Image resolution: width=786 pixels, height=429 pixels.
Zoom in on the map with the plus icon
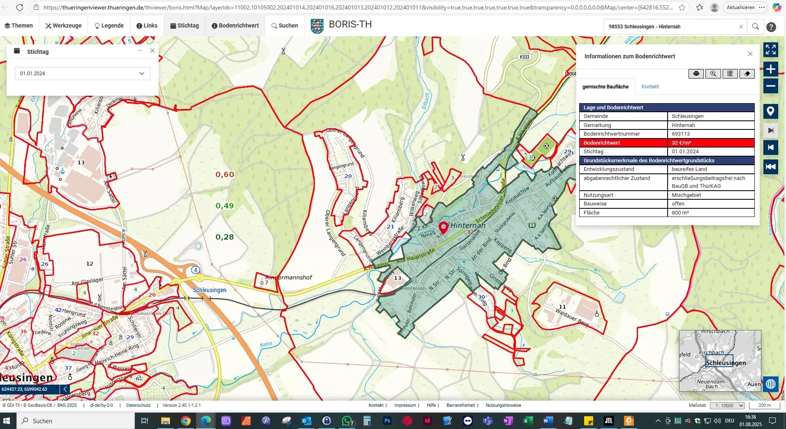(772, 69)
